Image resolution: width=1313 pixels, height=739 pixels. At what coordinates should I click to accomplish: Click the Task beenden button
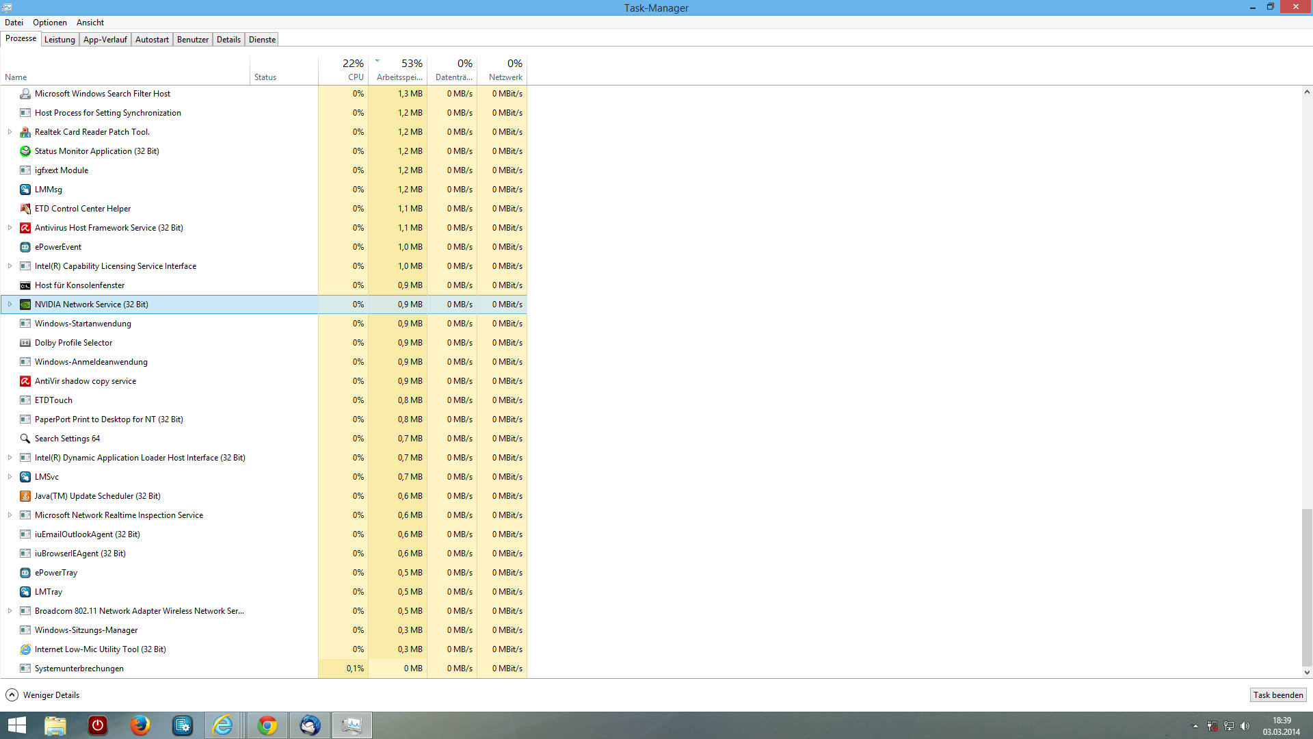pos(1277,695)
